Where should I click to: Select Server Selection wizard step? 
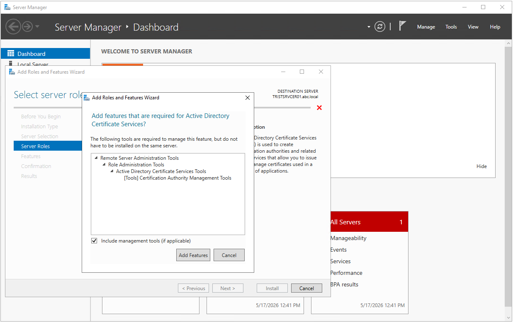[x=40, y=137]
